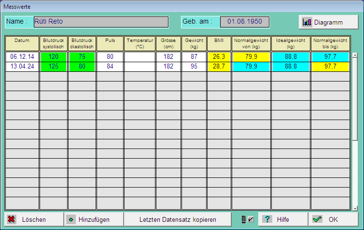The image size is (364, 230).
Task: Click the empty Temperatur cell in first row
Action: point(140,57)
